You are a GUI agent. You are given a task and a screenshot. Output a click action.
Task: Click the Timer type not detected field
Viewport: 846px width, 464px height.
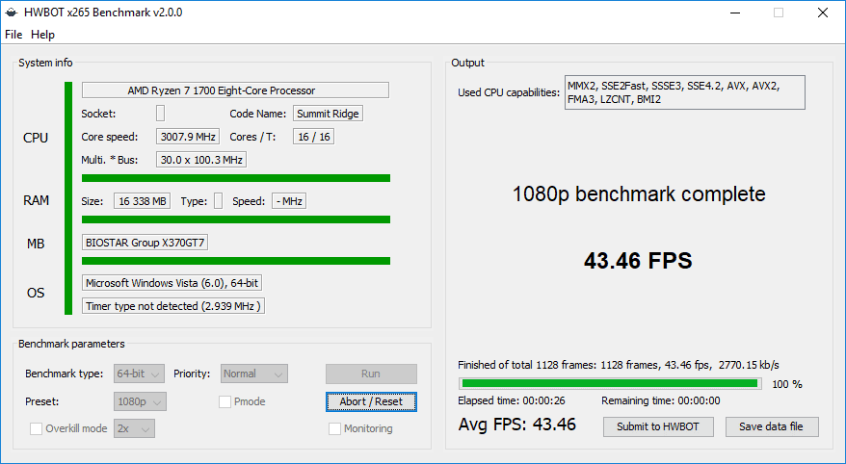pyautogui.click(x=173, y=306)
